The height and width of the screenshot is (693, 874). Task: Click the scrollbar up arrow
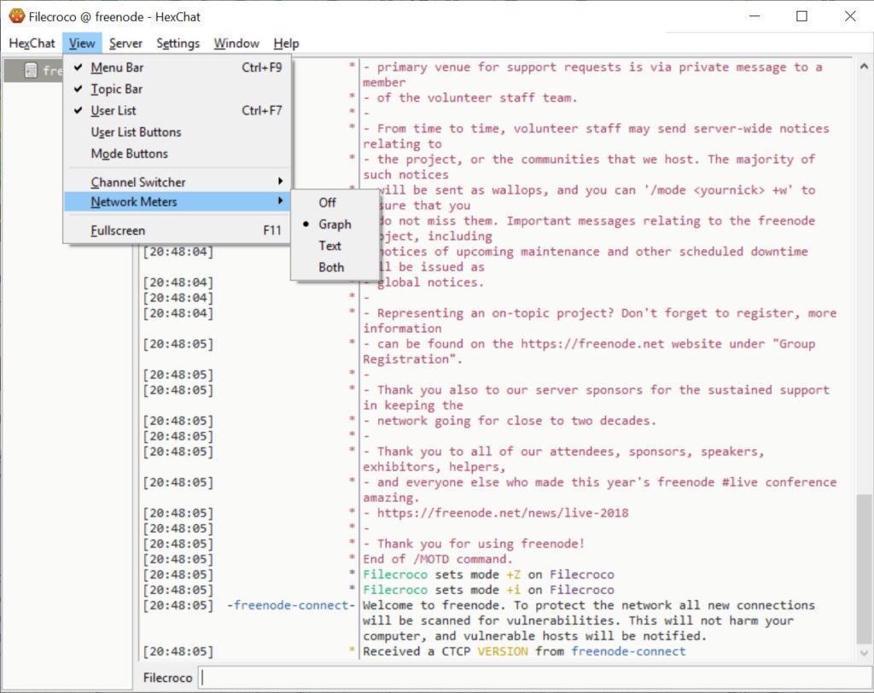pos(864,66)
